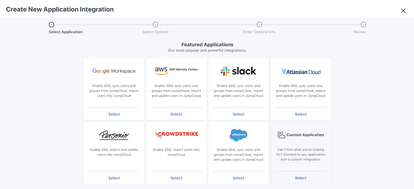The width and height of the screenshot is (414, 189).
Task: Click the Slack logo
Action: pyautogui.click(x=238, y=71)
